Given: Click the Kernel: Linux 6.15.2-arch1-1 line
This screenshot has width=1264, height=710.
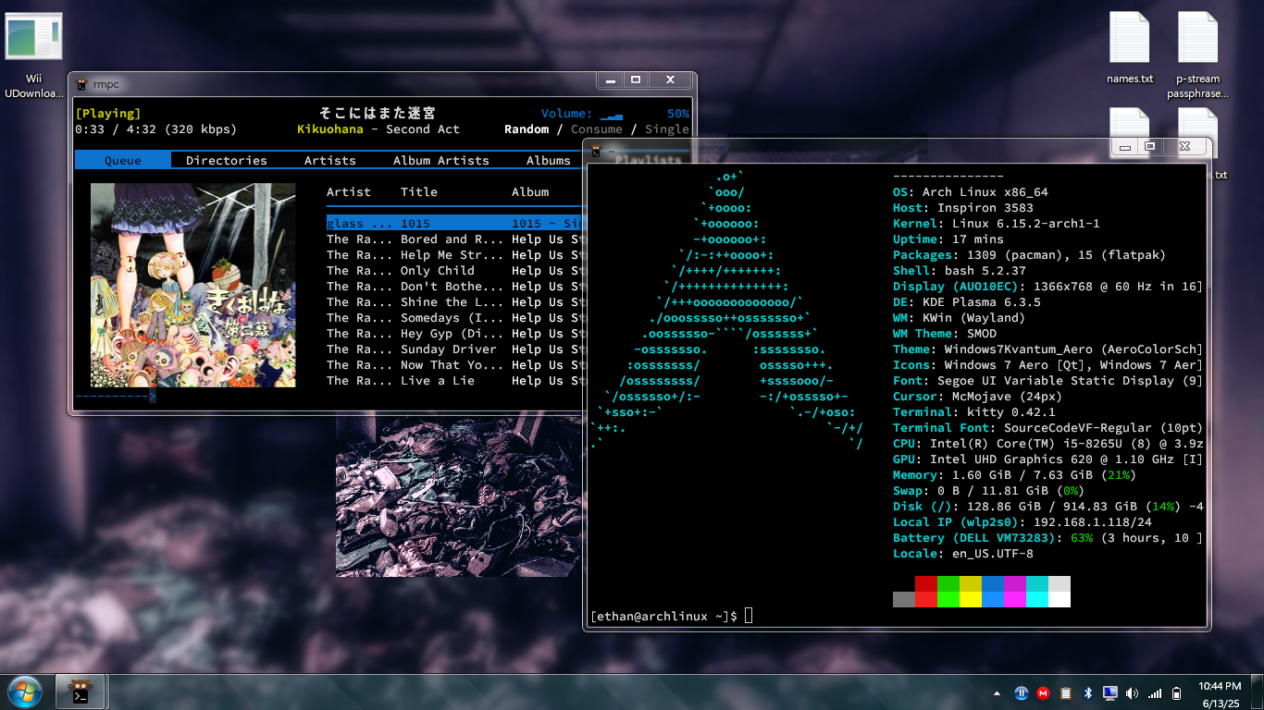Looking at the screenshot, I should coord(997,224).
